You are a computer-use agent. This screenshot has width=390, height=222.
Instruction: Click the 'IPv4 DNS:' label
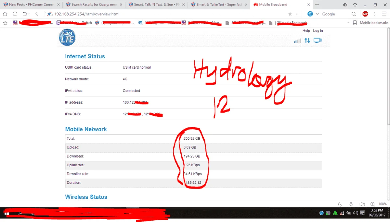pyautogui.click(x=73, y=114)
